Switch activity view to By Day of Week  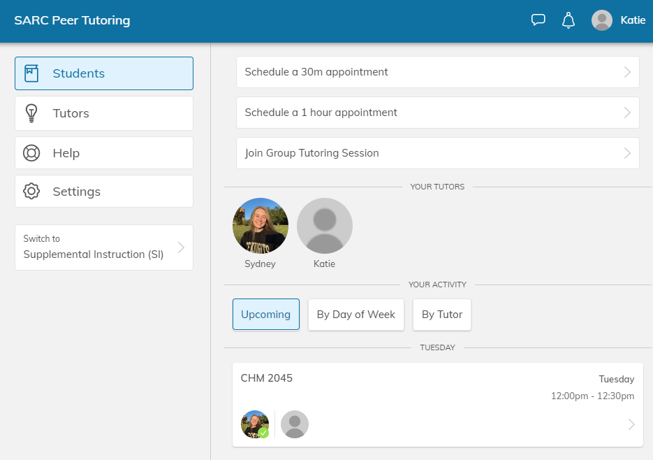point(355,315)
